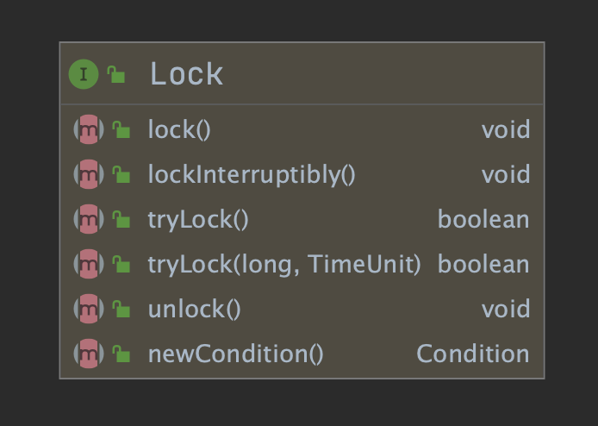The width and height of the screenshot is (598, 426).
Task: Click the method icon for lock()
Action: 89,130
